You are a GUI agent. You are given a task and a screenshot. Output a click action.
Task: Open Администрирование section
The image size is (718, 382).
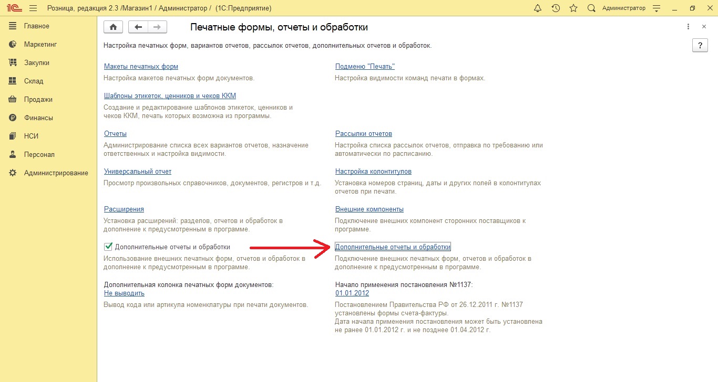click(x=56, y=173)
